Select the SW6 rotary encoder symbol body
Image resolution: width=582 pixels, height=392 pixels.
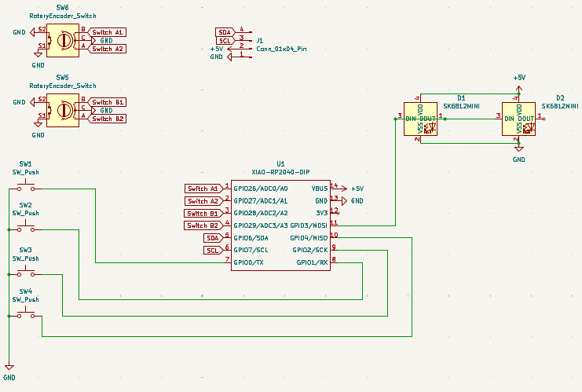click(63, 41)
